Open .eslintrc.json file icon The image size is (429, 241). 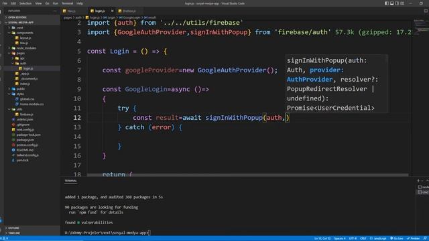pos(13,119)
